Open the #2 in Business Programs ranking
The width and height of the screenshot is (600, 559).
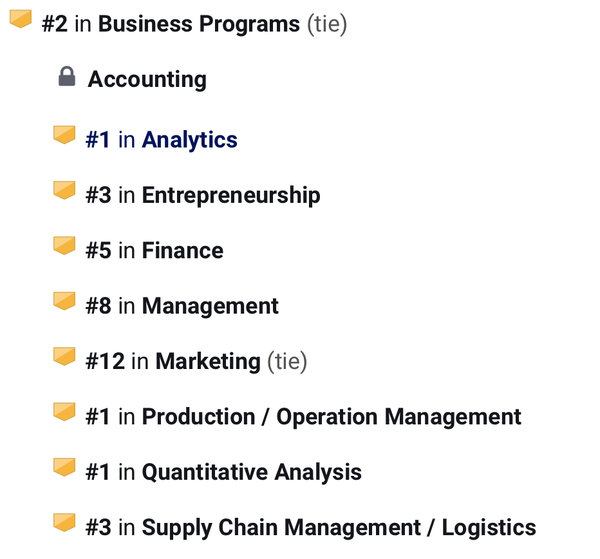pos(194,24)
